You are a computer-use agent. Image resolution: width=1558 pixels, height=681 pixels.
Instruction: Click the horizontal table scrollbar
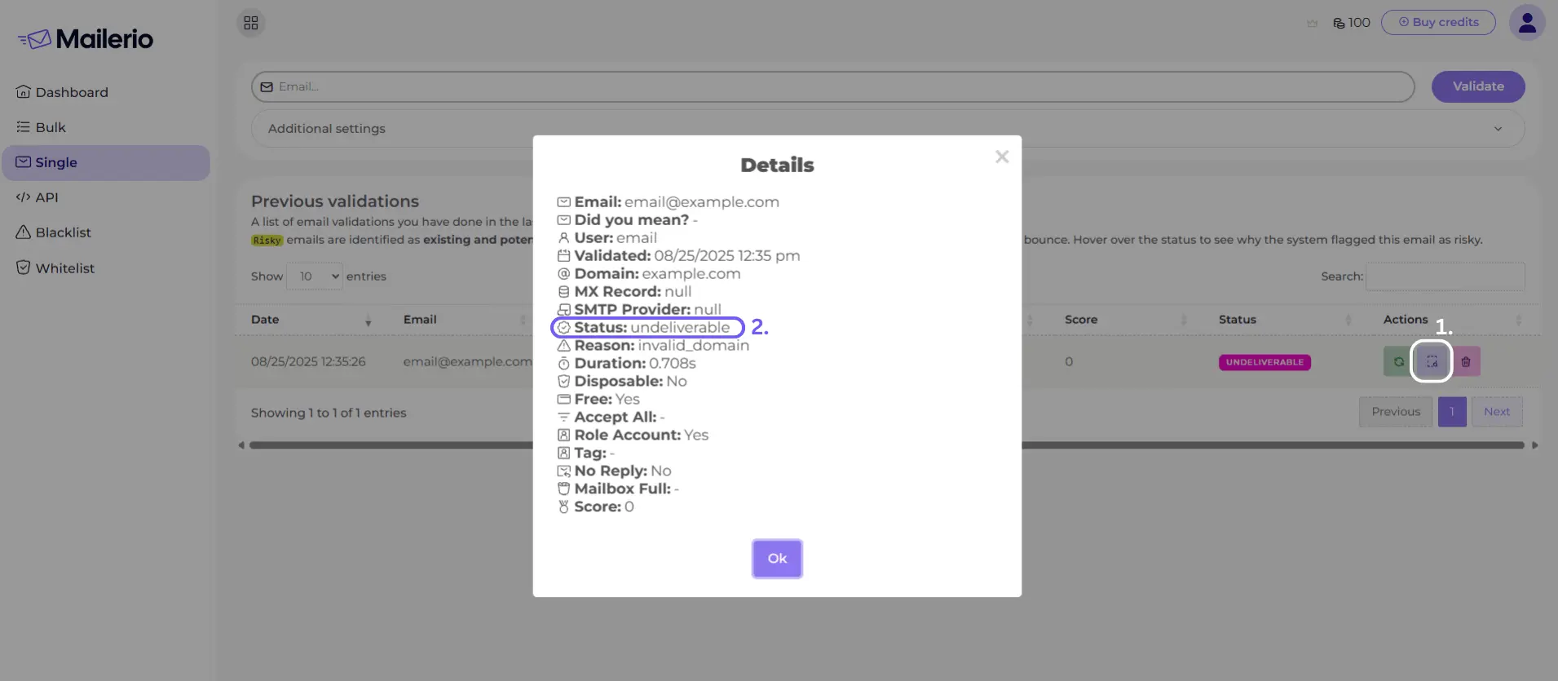coord(887,445)
